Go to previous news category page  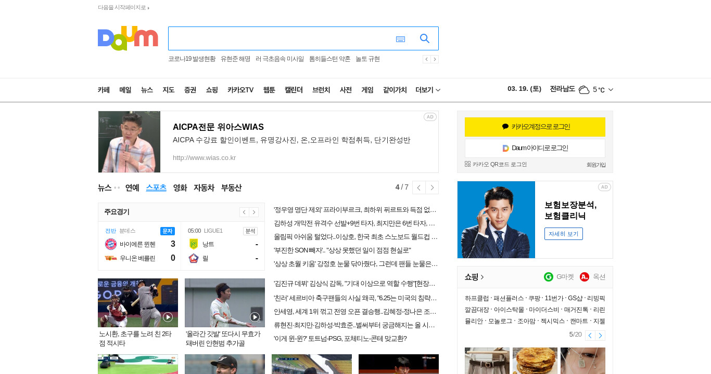click(418, 188)
